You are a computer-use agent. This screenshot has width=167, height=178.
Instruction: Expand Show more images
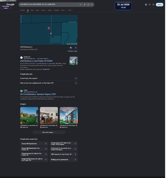coord(49,132)
